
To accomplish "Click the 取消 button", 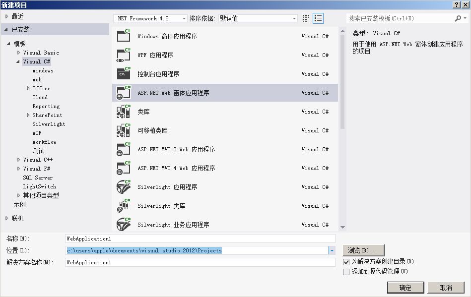I will tap(446, 288).
